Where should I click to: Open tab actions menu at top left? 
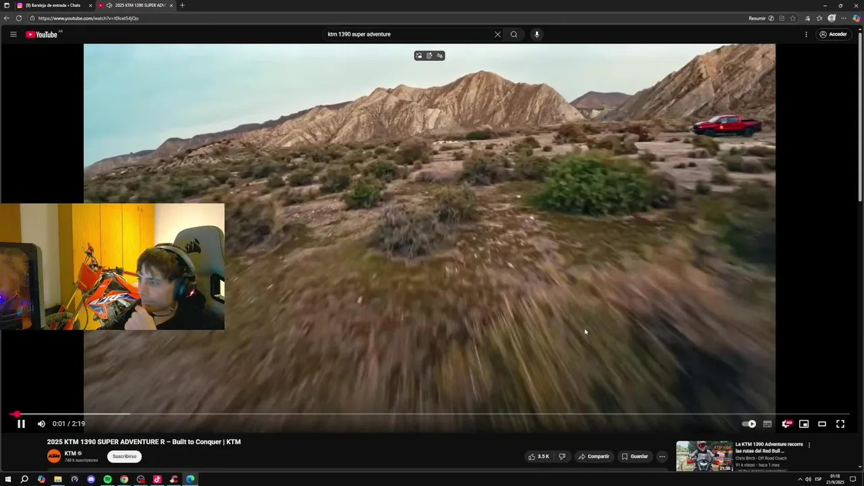pos(7,5)
